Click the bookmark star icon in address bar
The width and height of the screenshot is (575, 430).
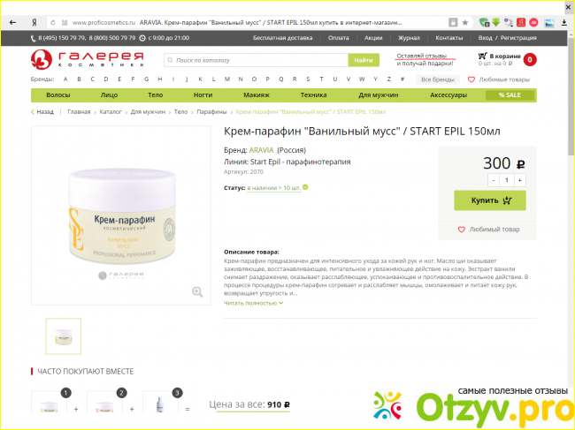point(465,23)
